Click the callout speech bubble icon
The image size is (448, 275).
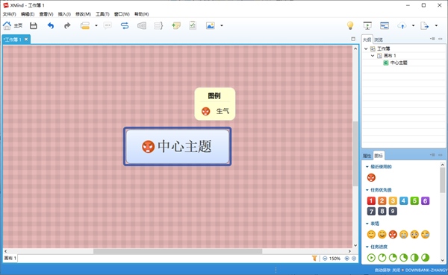click(x=108, y=25)
